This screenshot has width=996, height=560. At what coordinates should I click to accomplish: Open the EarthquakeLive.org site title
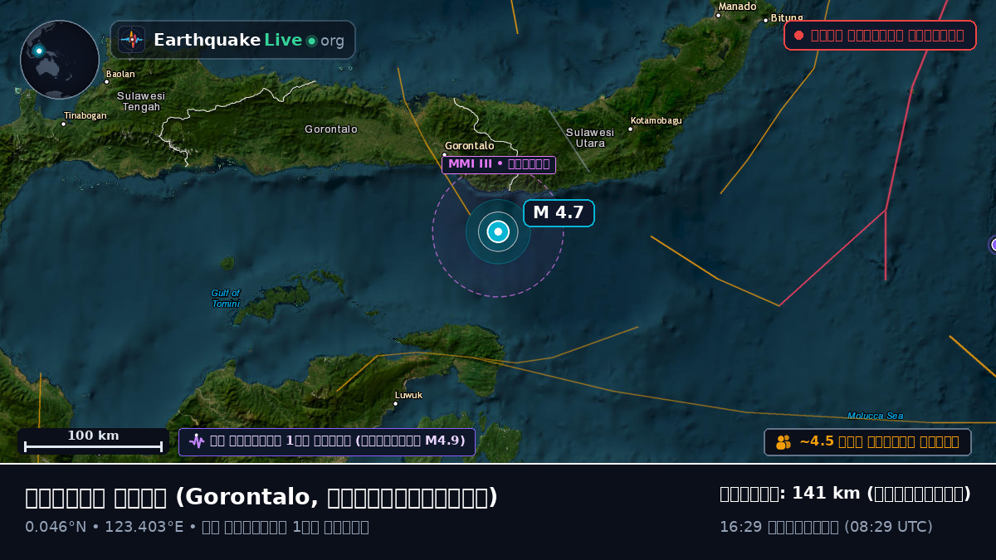249,40
